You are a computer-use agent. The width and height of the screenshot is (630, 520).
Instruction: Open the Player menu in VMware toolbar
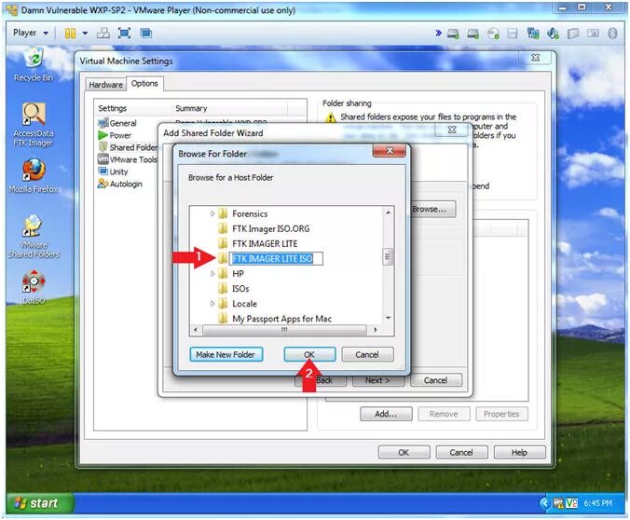31,33
